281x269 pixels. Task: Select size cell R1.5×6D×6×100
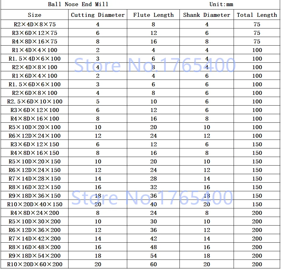pyautogui.click(x=35, y=84)
